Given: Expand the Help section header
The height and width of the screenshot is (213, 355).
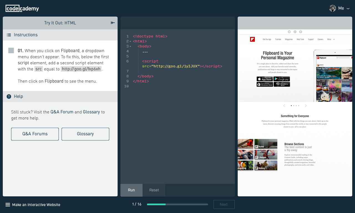Looking at the screenshot, I should tap(60, 97).
